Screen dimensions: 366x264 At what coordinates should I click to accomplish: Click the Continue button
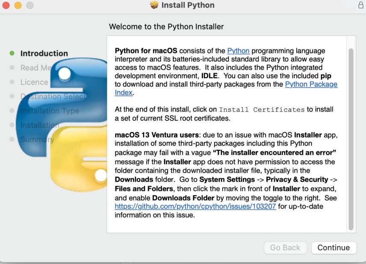click(333, 248)
